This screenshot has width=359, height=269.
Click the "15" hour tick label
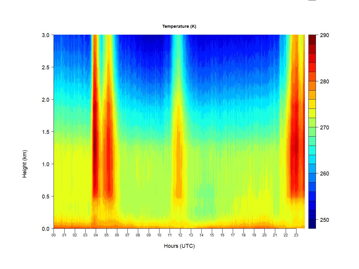coord(212,235)
